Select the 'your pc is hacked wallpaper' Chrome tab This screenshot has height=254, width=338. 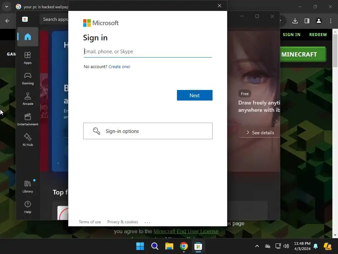coord(42,7)
